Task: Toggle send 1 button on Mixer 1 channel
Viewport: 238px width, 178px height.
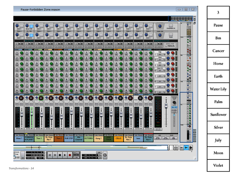Action: click(x=17, y=53)
